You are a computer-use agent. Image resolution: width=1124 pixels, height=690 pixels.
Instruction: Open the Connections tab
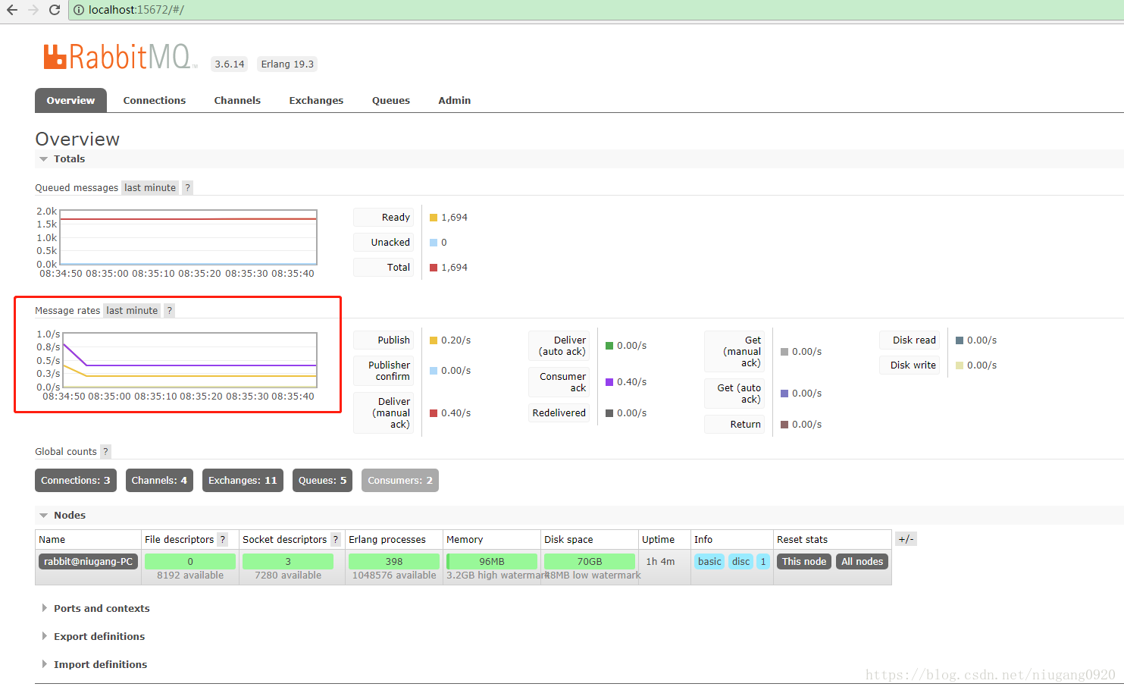(155, 100)
